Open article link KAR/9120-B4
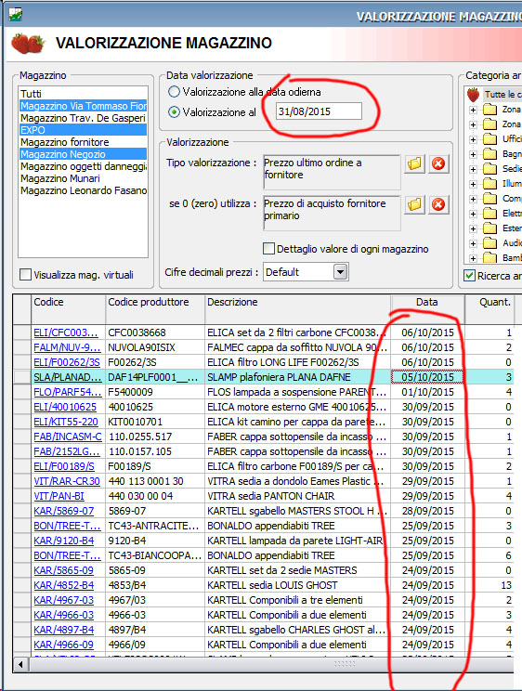 click(65, 541)
